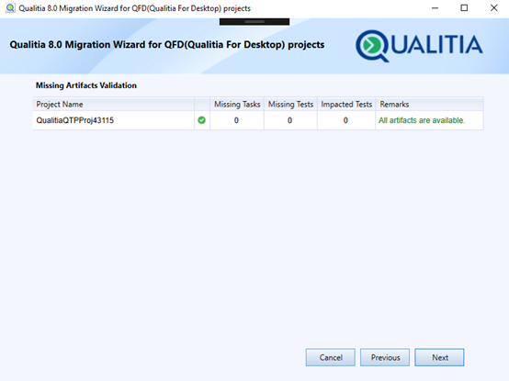Click the Missing Artifacts Validation heading
509x381 pixels.
coord(86,85)
